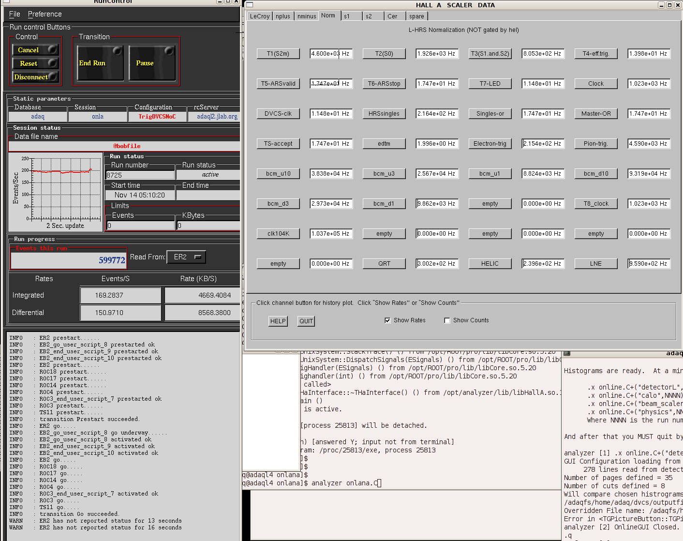
Task: Click the Cancel control button
Action: [x=35, y=50]
